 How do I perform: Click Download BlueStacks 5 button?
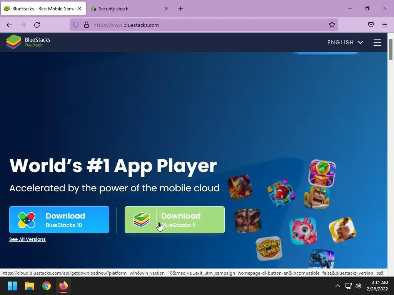coord(175,220)
